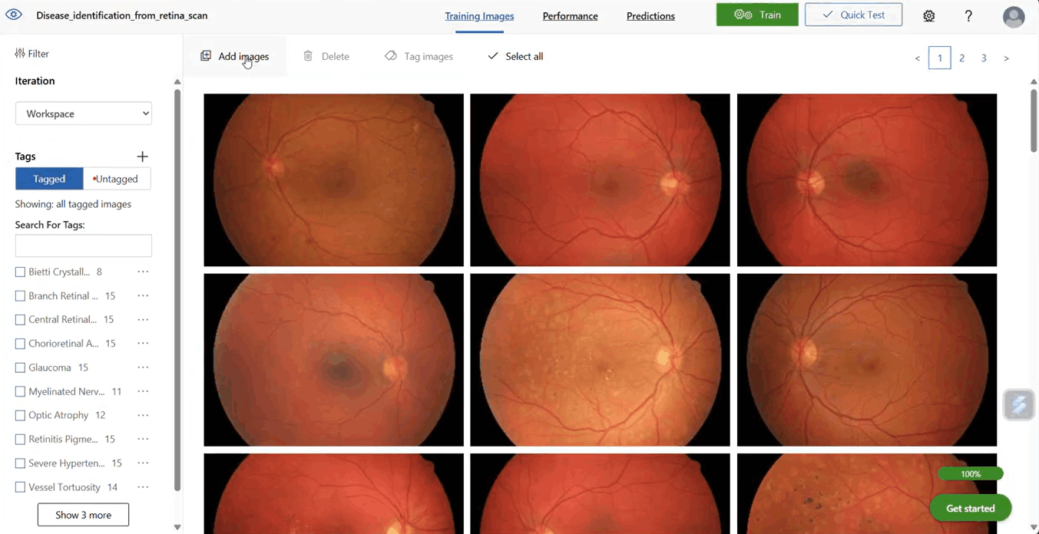Viewport: 1039px width, 534px height.
Task: Click Select all in the toolbar
Action: click(x=515, y=56)
